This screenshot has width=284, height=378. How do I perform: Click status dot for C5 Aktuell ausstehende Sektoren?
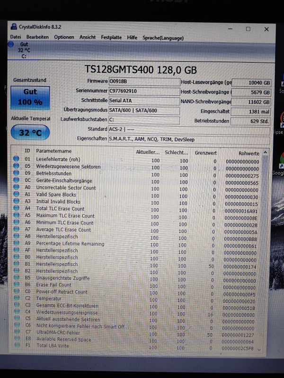click(17, 318)
